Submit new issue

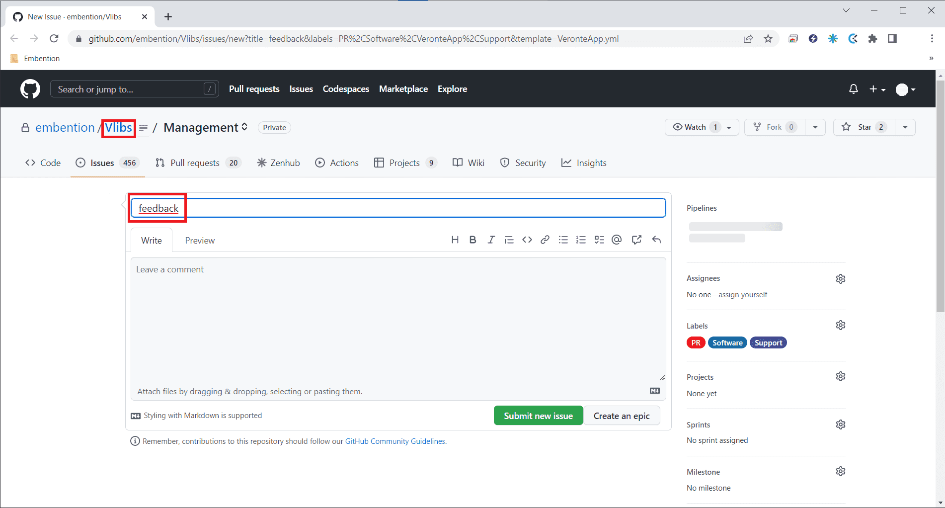pyautogui.click(x=538, y=416)
